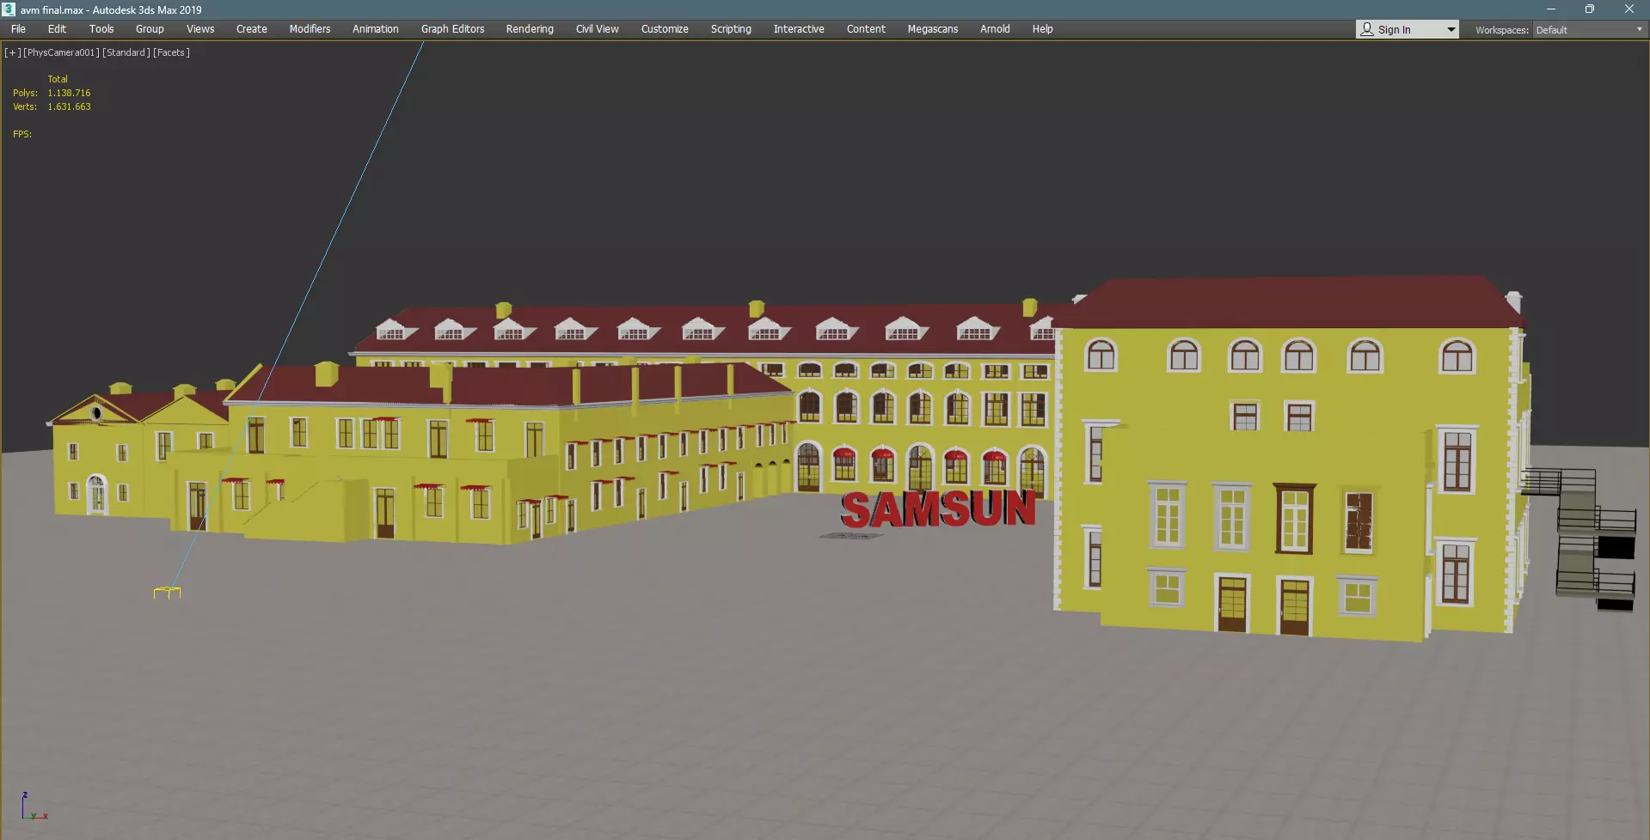Open the Views menu
1650x840 pixels.
[x=200, y=29]
